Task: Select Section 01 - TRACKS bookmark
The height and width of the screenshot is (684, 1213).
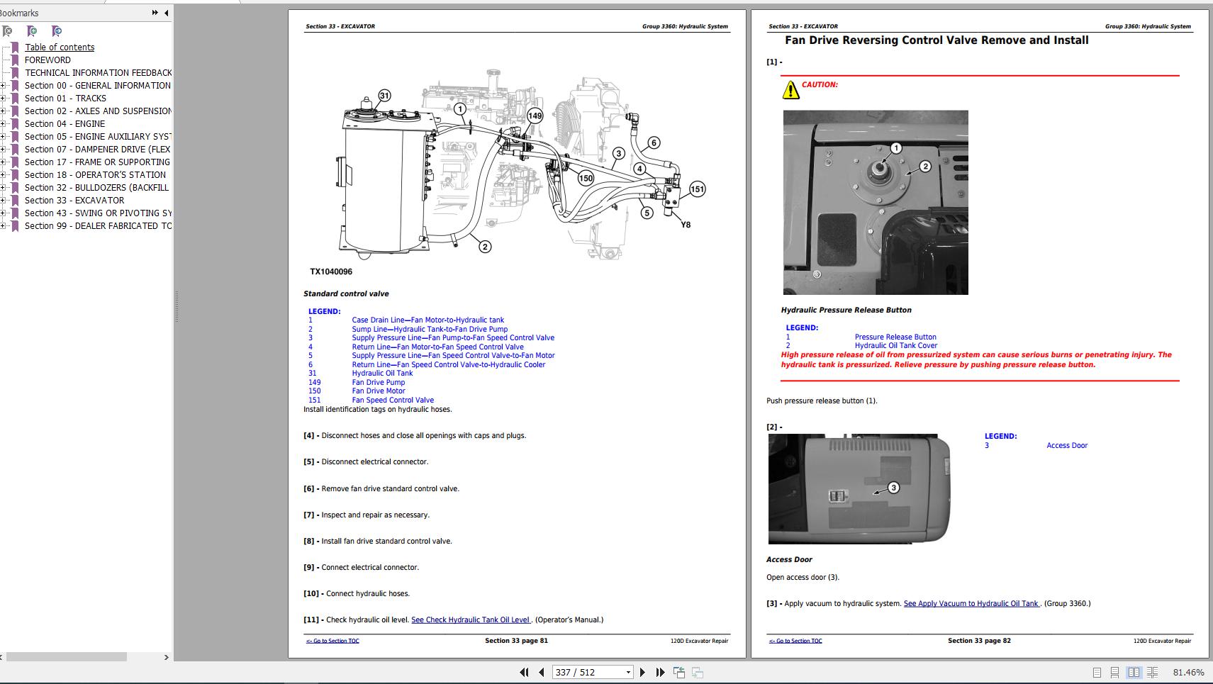Action: tap(65, 99)
